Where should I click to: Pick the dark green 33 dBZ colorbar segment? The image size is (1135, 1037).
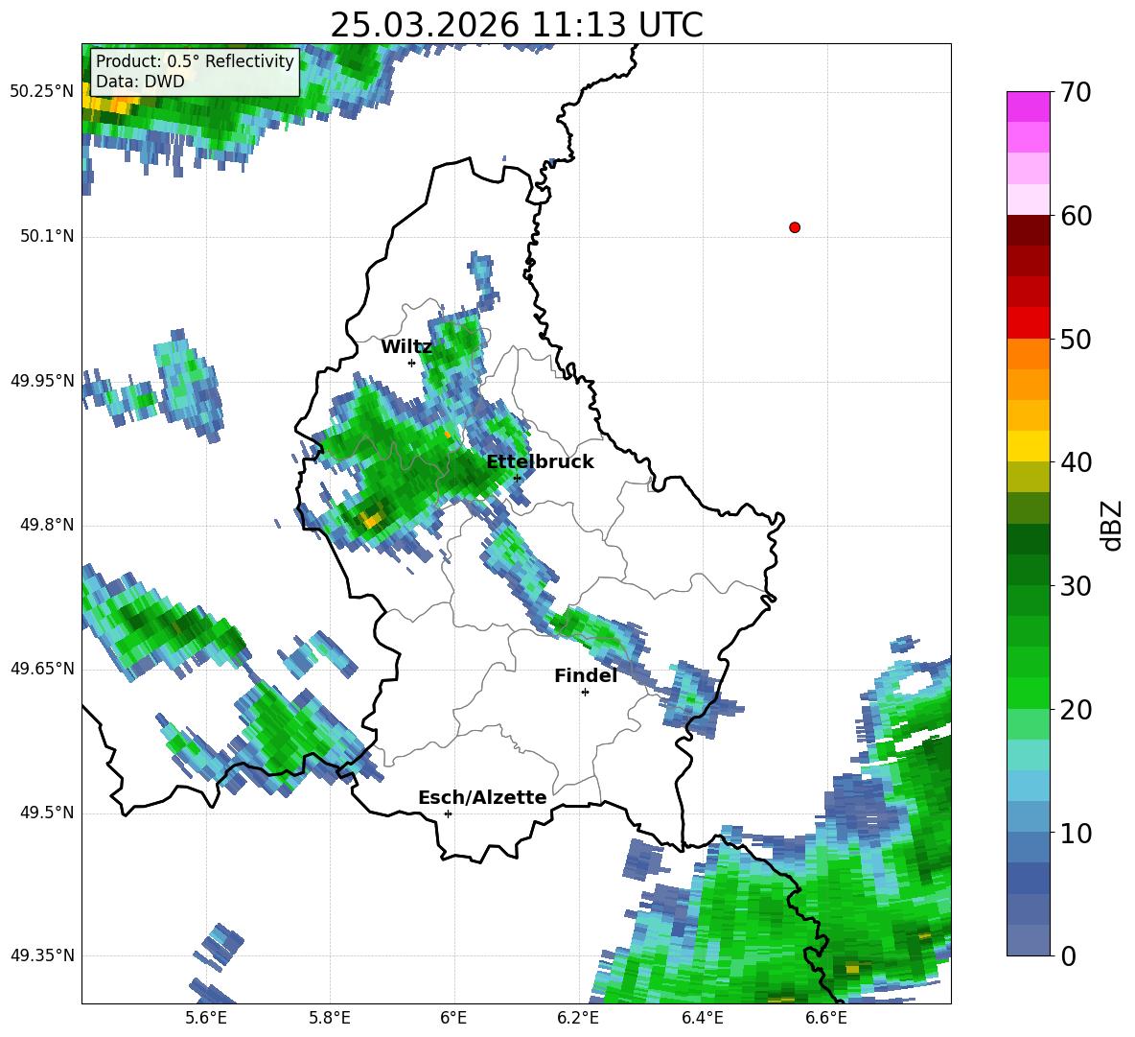click(1028, 539)
